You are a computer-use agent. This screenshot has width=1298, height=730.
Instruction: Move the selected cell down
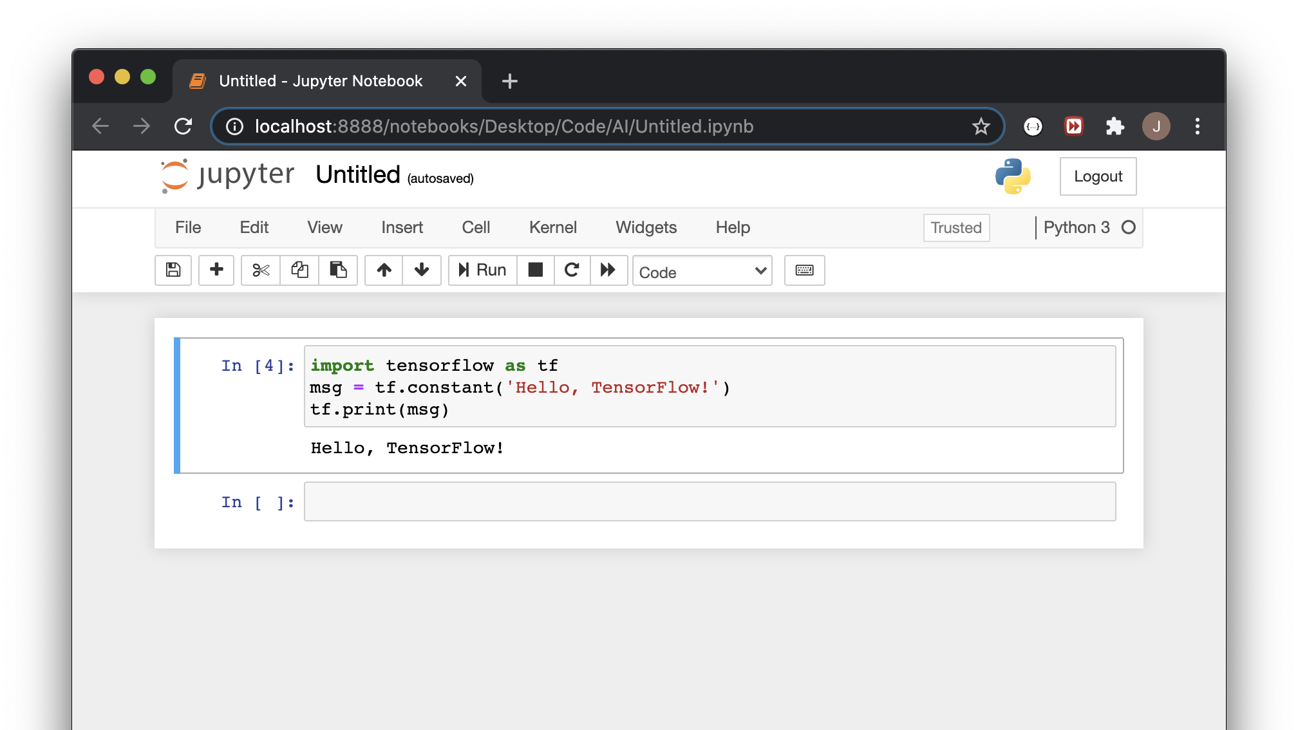point(422,270)
